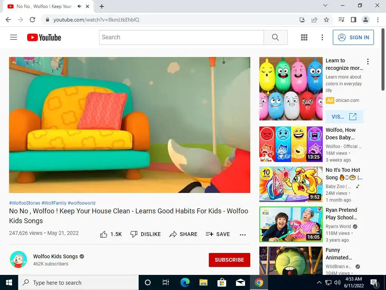Screen dimensions: 386x290
Task: Click the DISLIKE thumbs down button
Action: [x=145, y=234]
